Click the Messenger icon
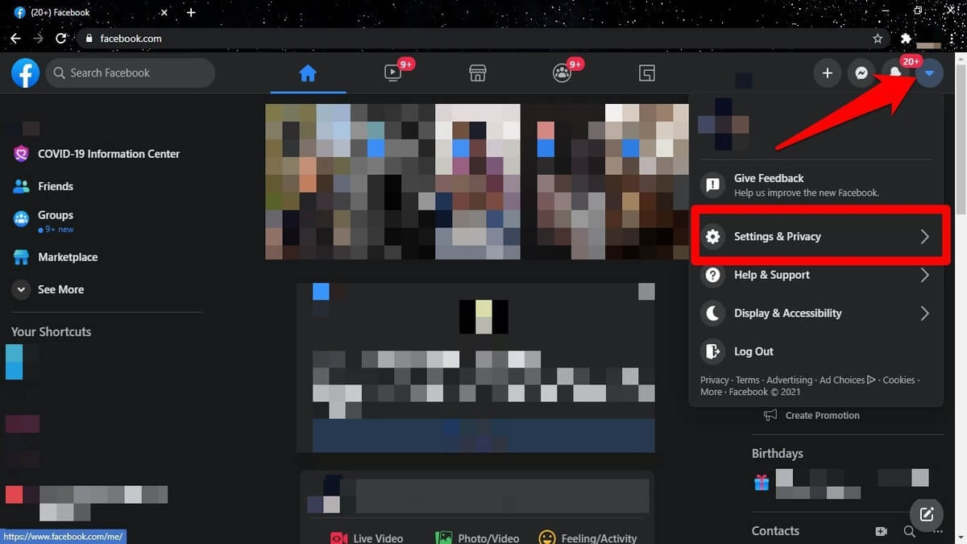967x544 pixels. (861, 73)
